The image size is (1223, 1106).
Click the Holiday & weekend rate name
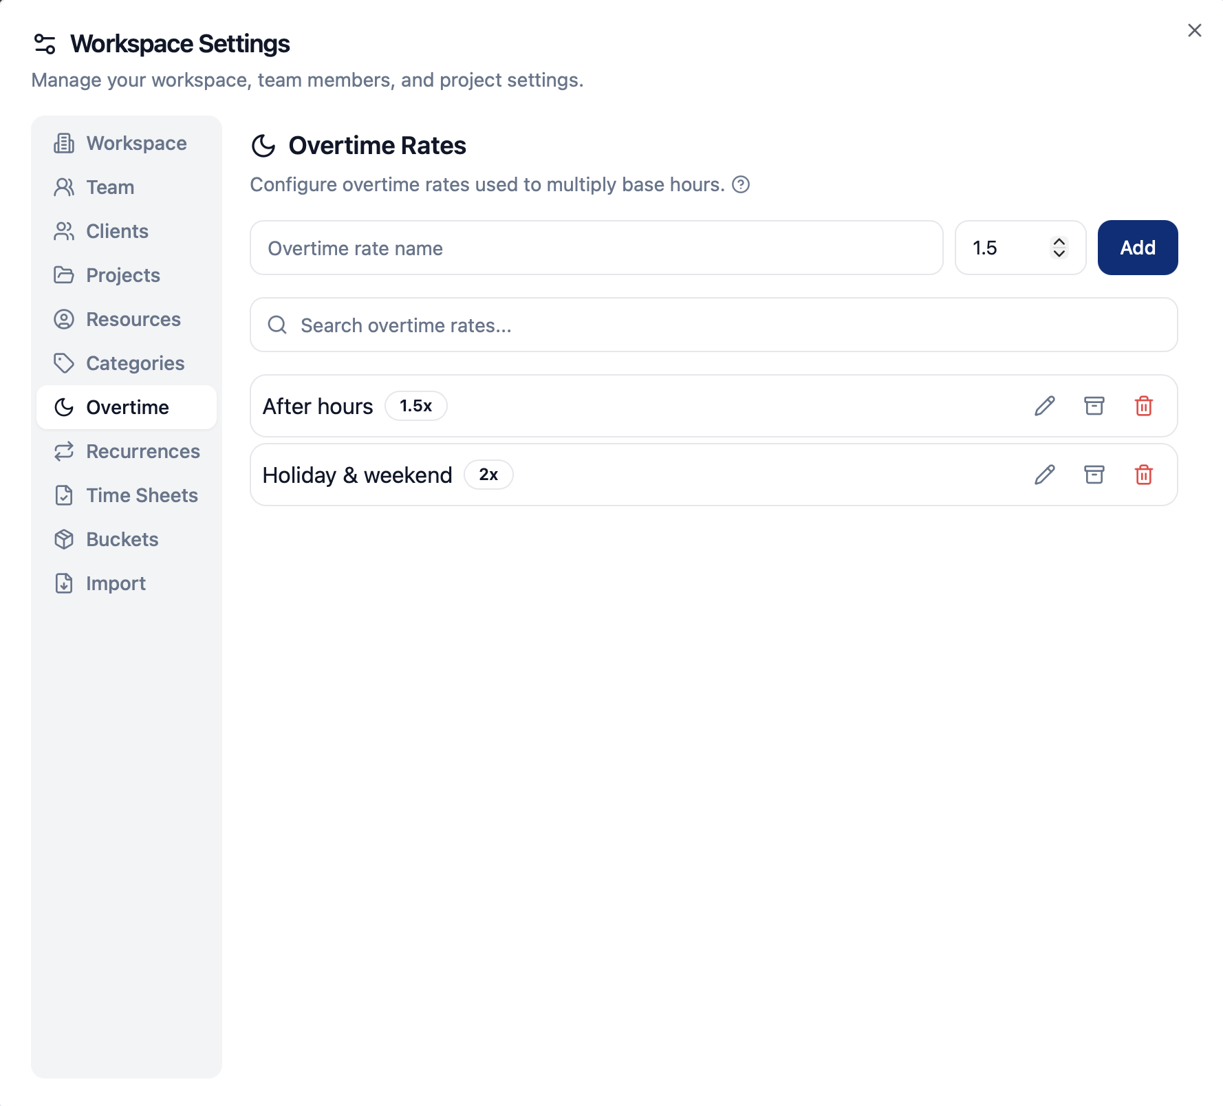point(358,475)
